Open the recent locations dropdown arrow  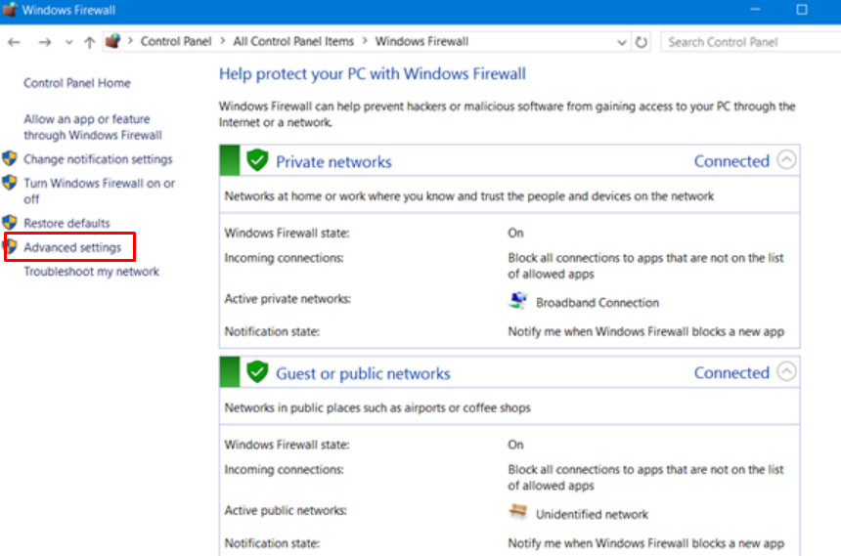(x=68, y=42)
